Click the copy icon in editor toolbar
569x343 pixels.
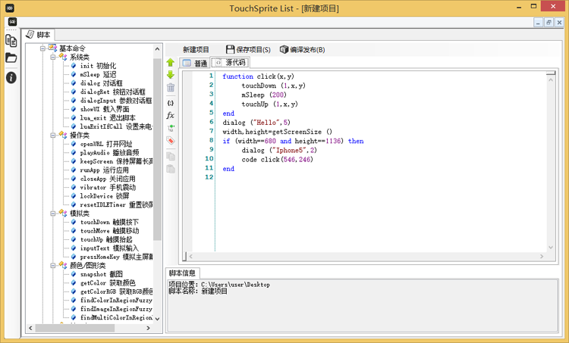171,157
